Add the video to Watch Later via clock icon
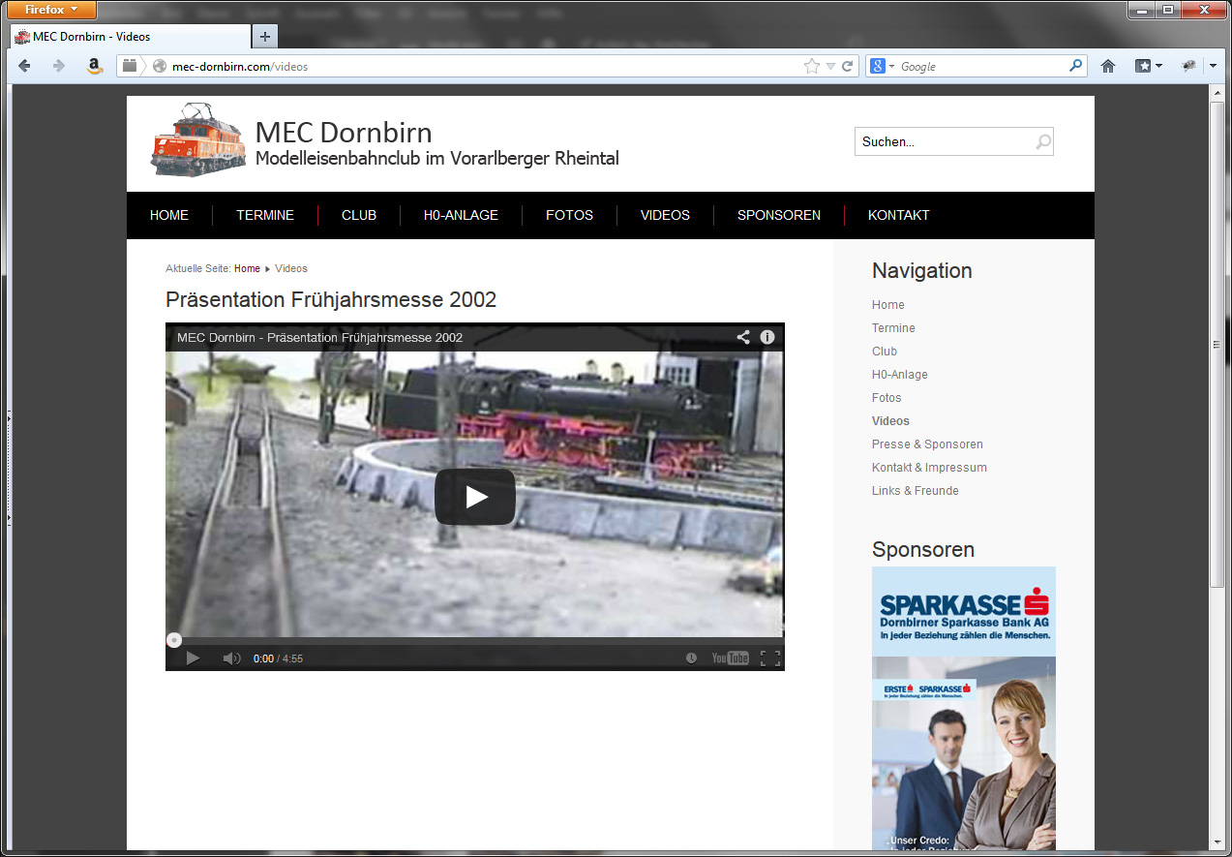 click(x=691, y=658)
